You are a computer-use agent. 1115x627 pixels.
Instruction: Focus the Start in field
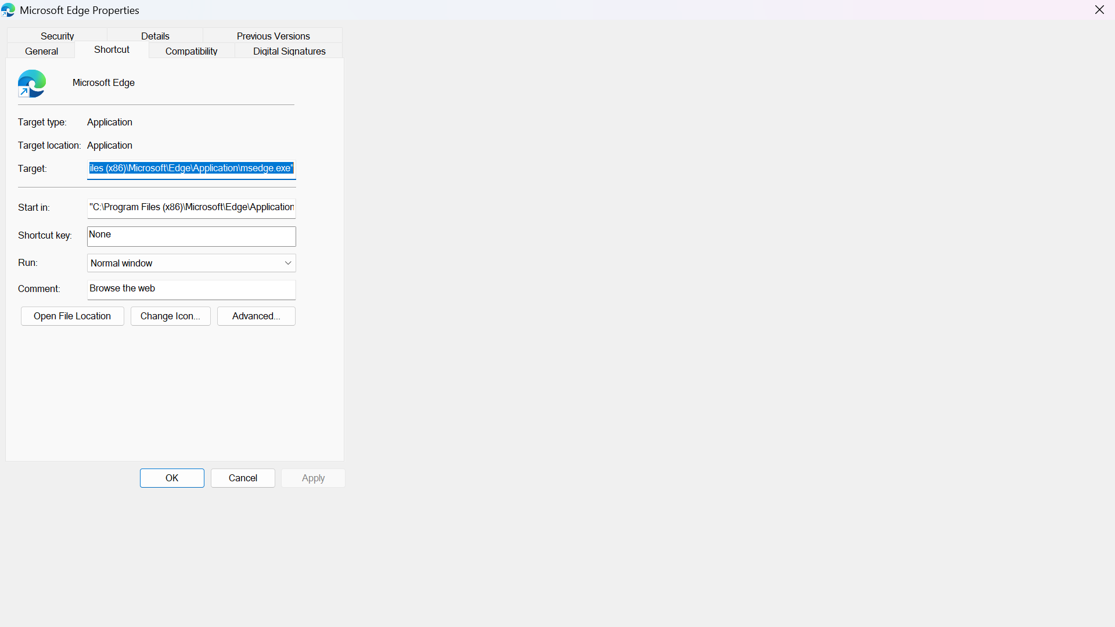point(192,208)
